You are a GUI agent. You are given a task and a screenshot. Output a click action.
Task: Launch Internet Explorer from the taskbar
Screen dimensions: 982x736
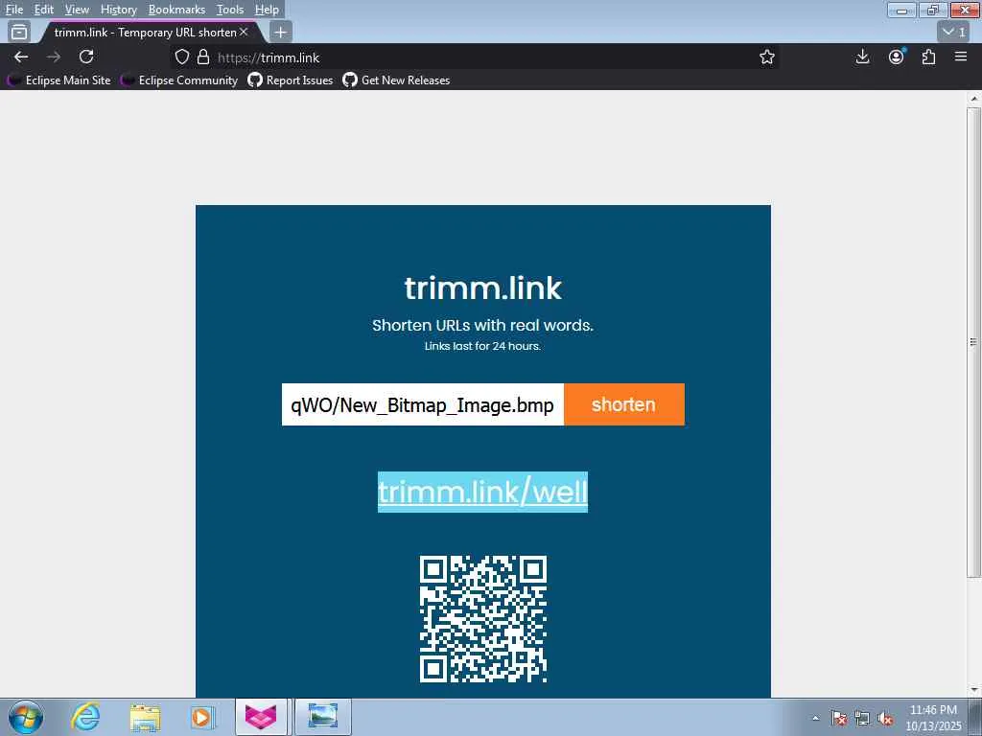click(85, 717)
